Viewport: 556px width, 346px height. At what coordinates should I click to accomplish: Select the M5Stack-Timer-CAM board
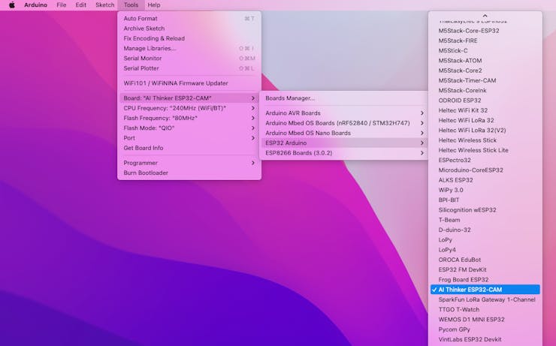point(485,80)
